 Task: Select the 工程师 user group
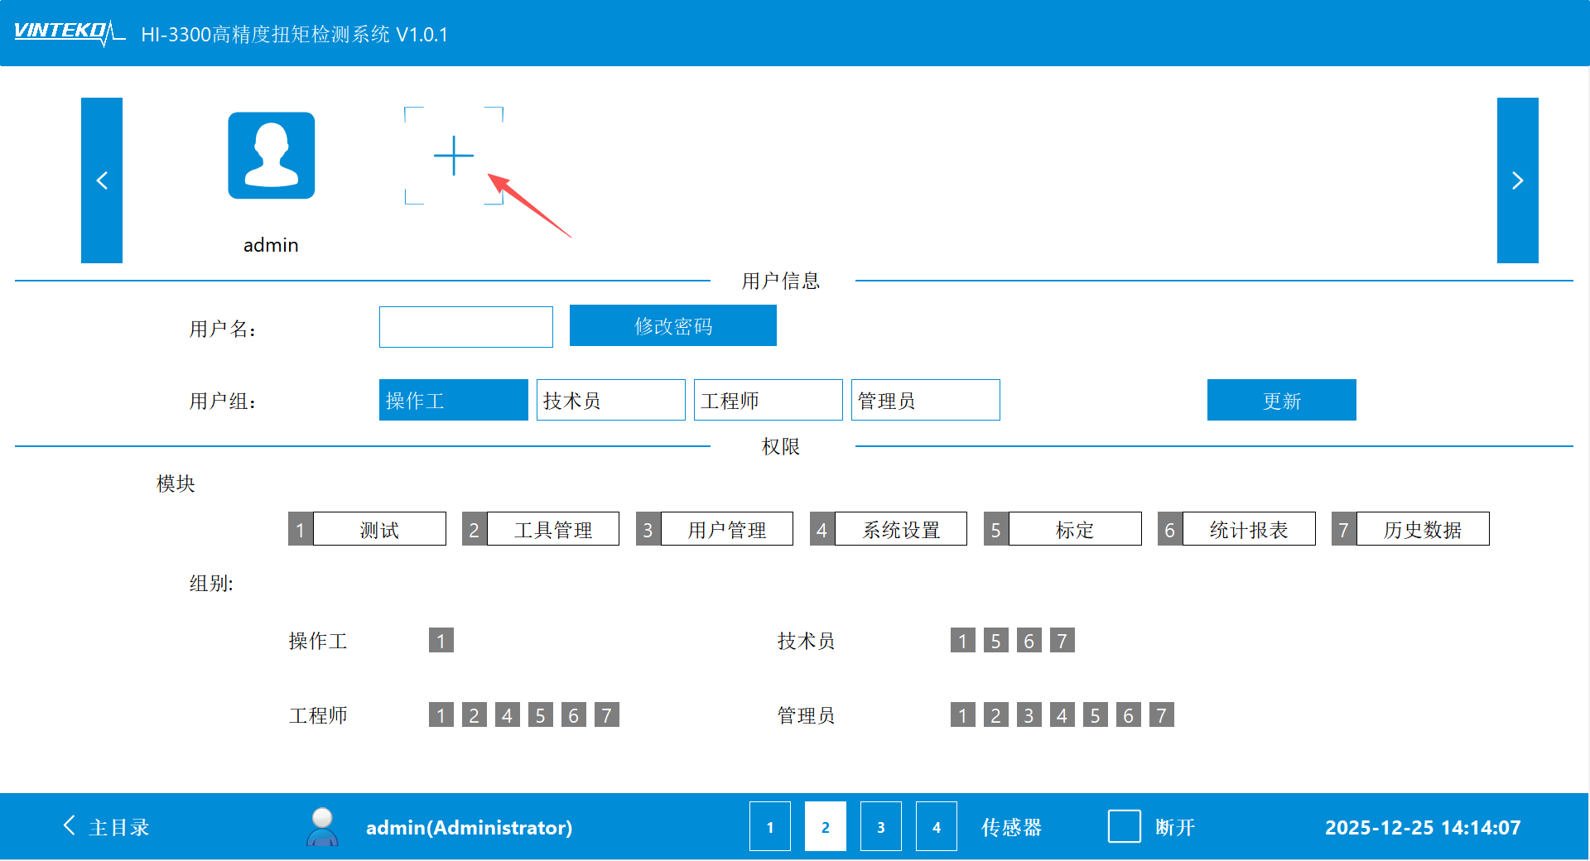point(768,400)
